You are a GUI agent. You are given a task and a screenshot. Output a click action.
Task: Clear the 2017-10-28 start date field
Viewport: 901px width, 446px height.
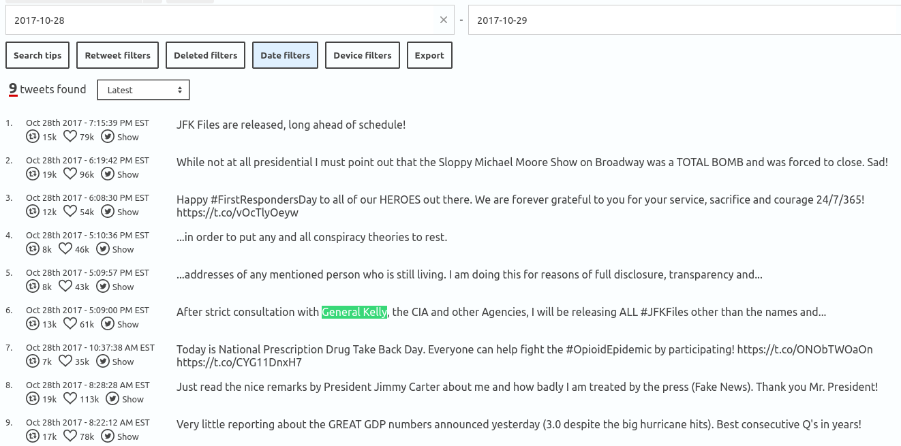click(x=444, y=20)
